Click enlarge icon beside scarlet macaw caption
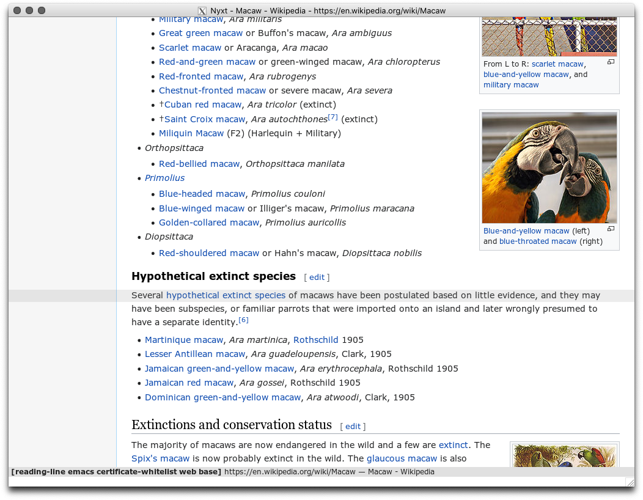 611,62
